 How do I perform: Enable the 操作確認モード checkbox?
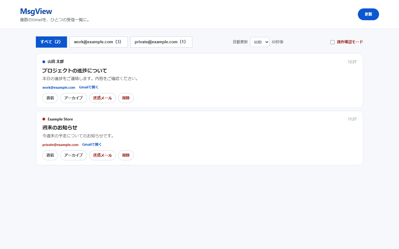tap(332, 42)
